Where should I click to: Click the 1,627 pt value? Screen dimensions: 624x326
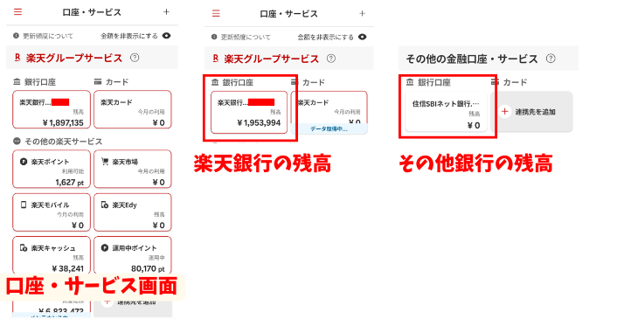coord(70,183)
